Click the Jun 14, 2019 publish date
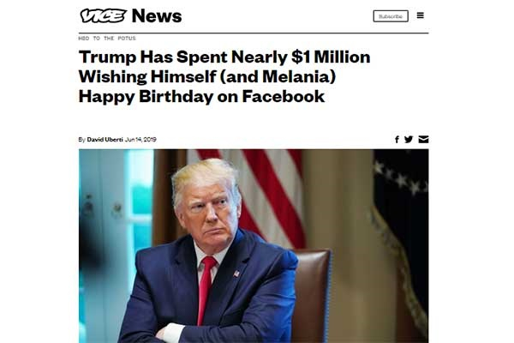 [140, 139]
